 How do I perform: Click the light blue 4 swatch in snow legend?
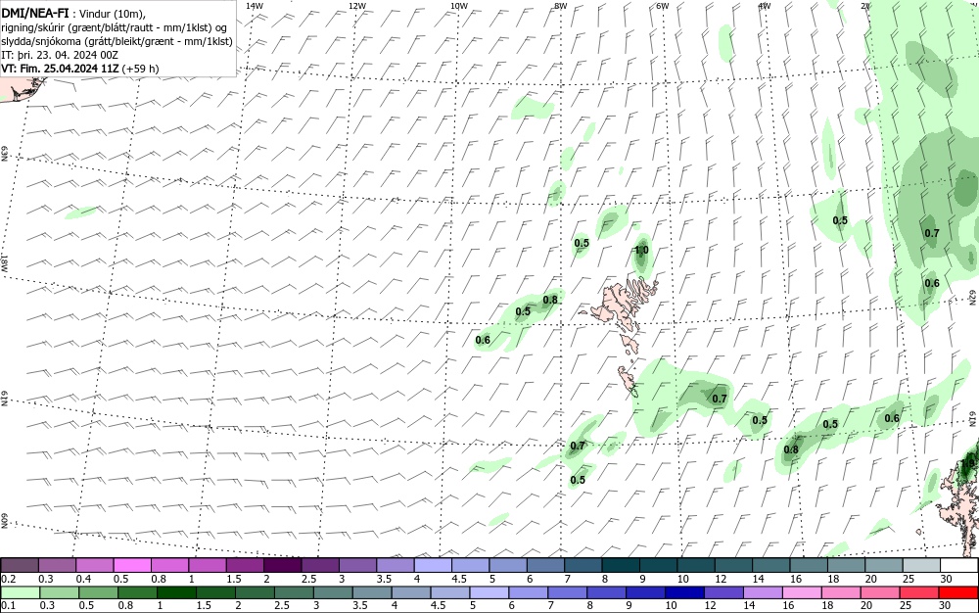pos(433,565)
